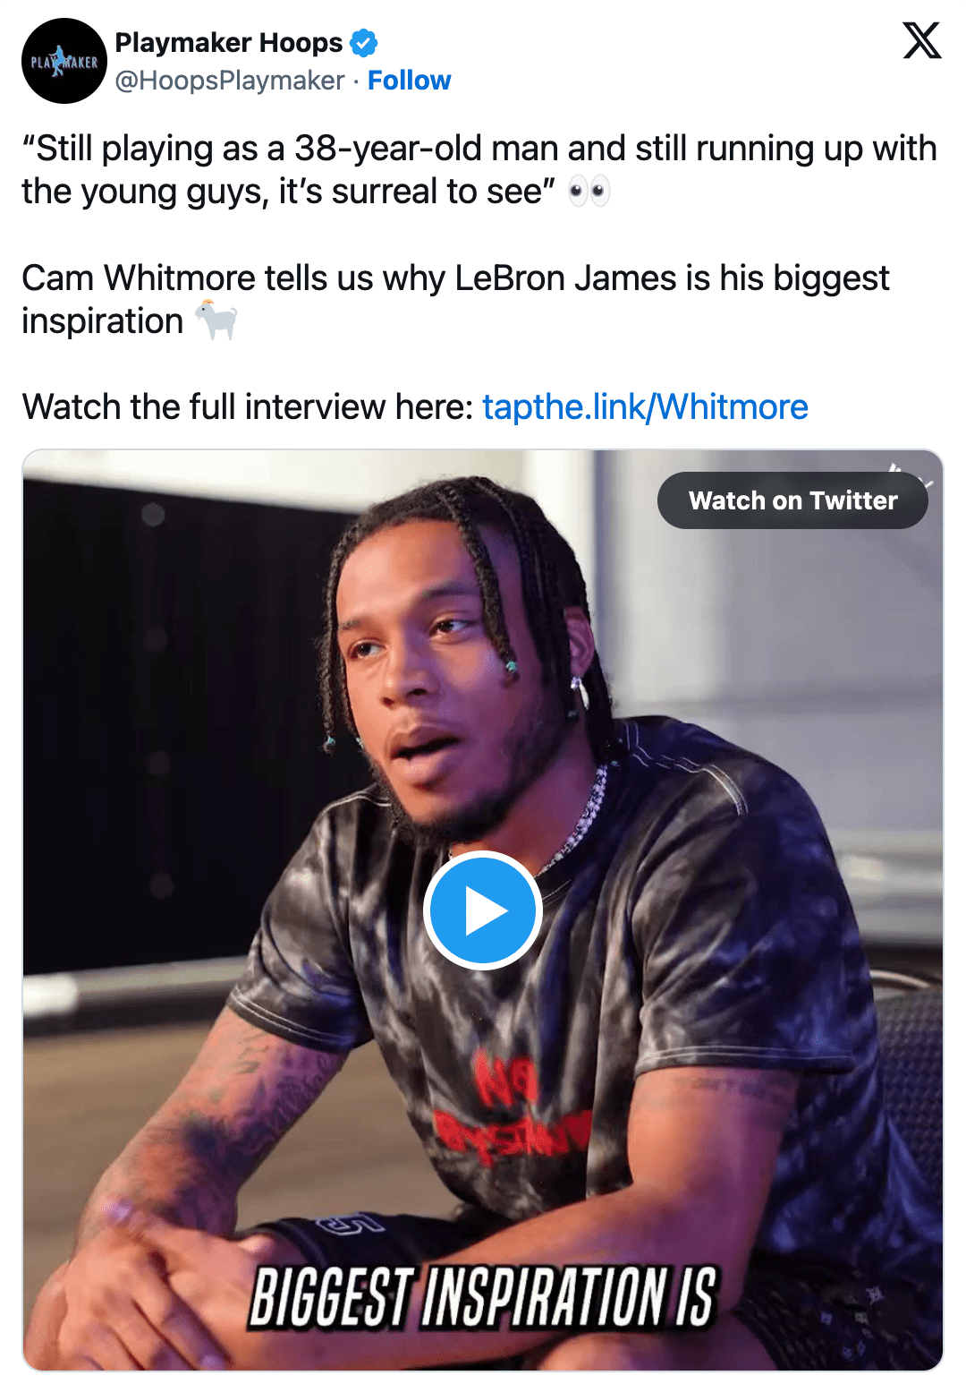Click the Cam Whitmore LeBron James sentence
The height and width of the screenshot is (1384, 966).
(x=455, y=300)
